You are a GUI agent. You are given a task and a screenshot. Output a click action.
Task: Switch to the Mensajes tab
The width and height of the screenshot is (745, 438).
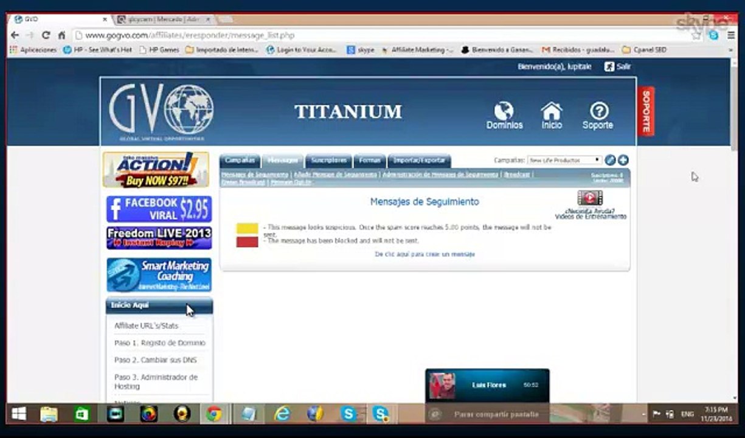283,161
